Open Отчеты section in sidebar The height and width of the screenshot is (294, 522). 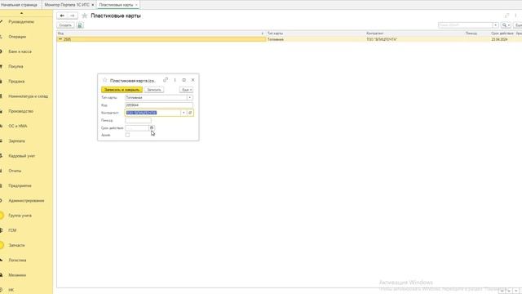[15, 171]
